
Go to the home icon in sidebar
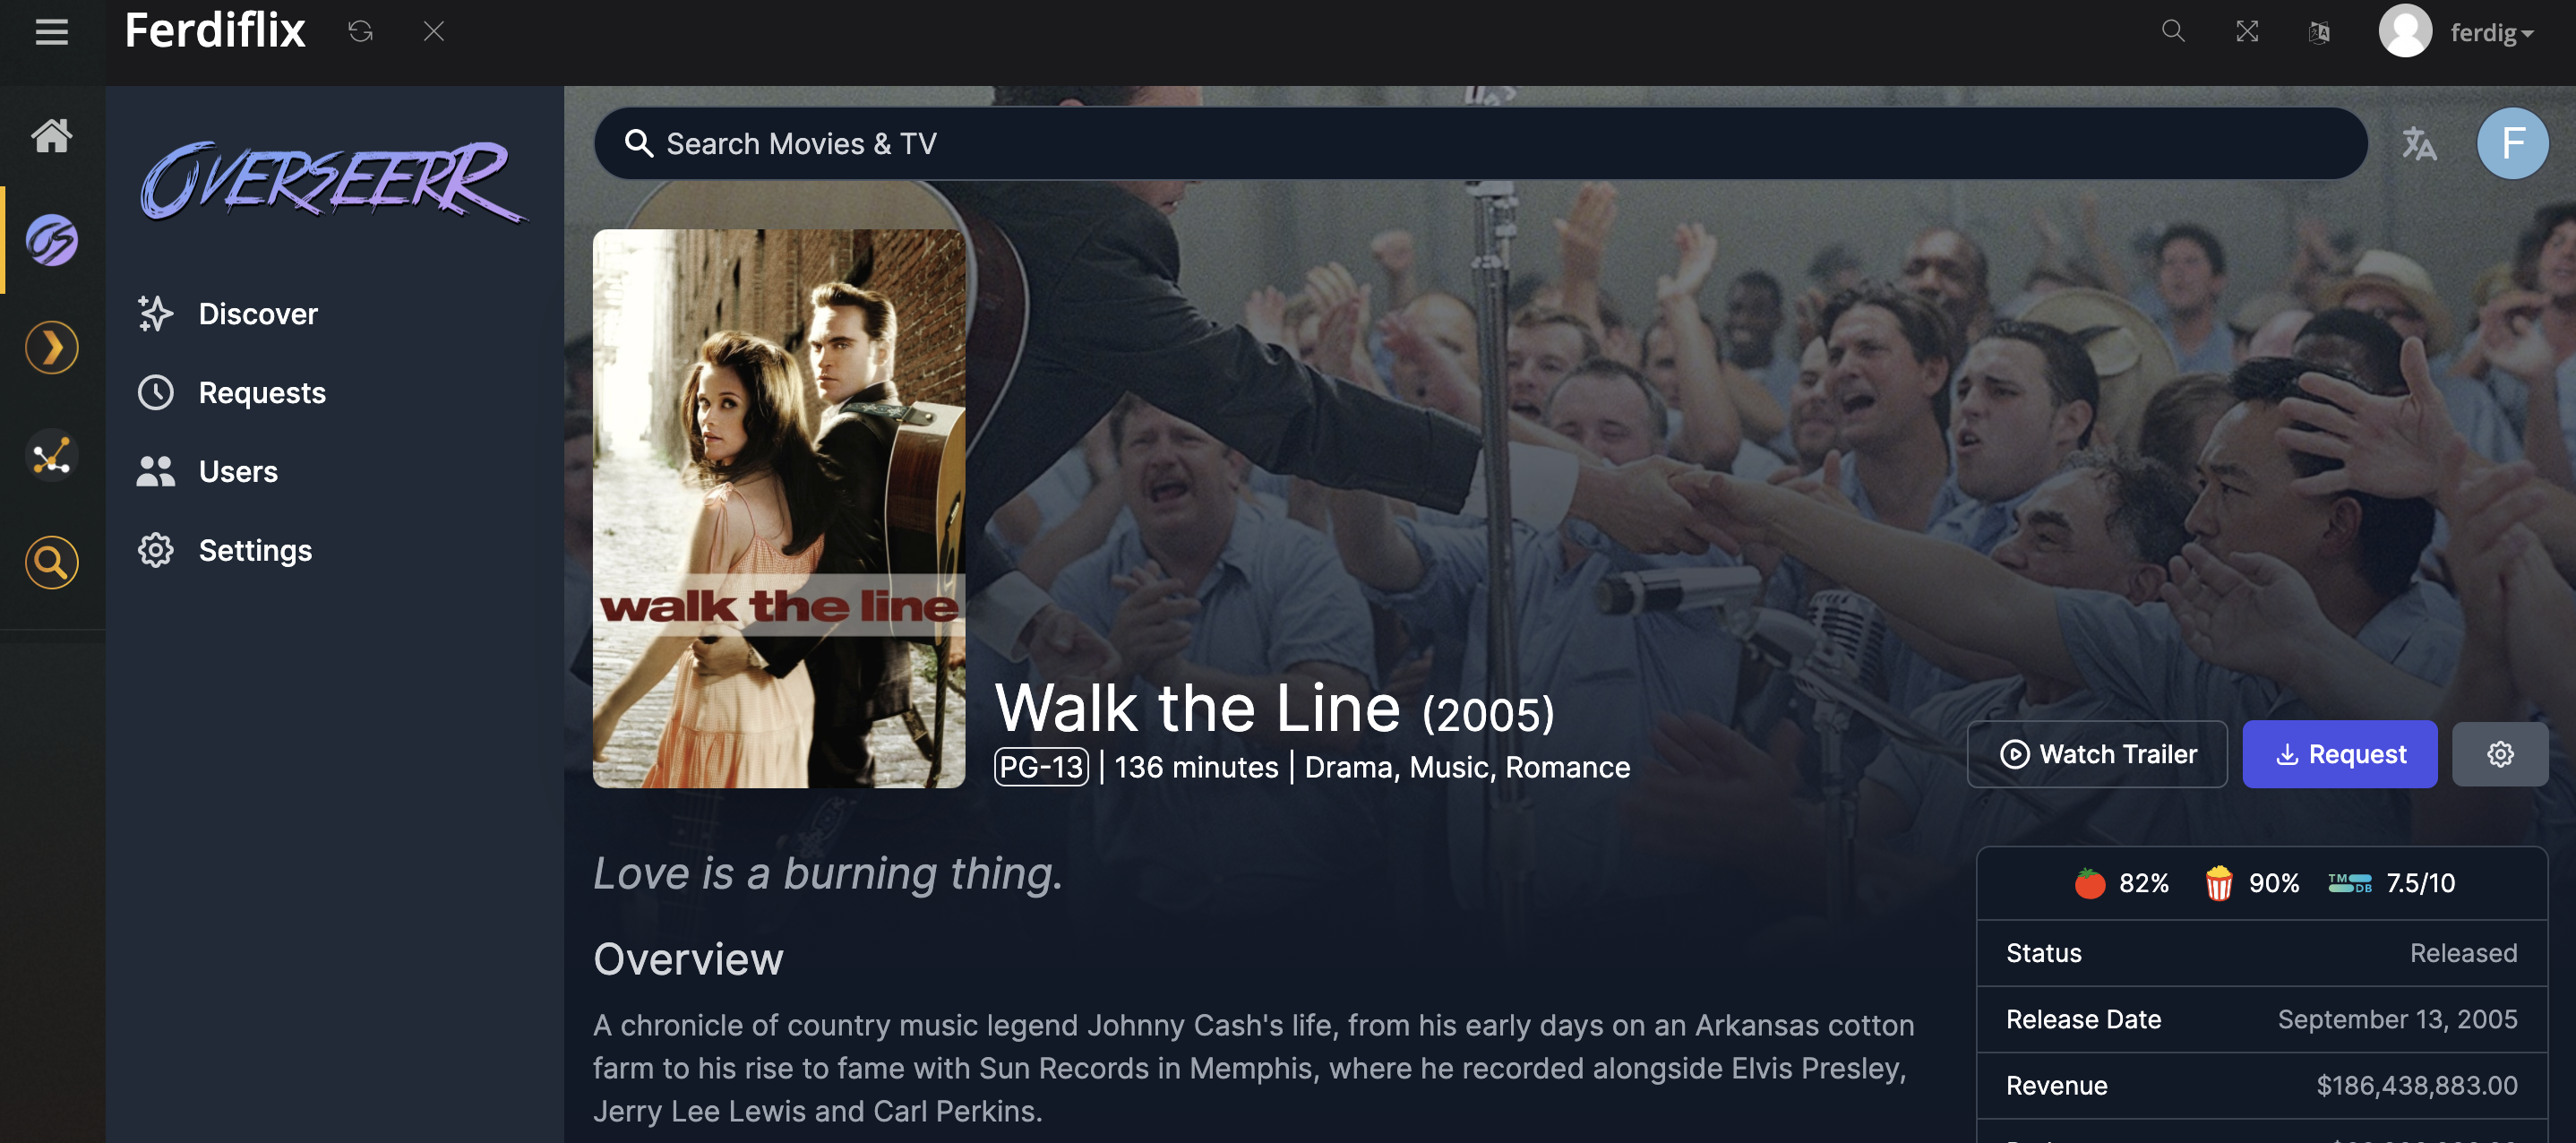(x=52, y=135)
